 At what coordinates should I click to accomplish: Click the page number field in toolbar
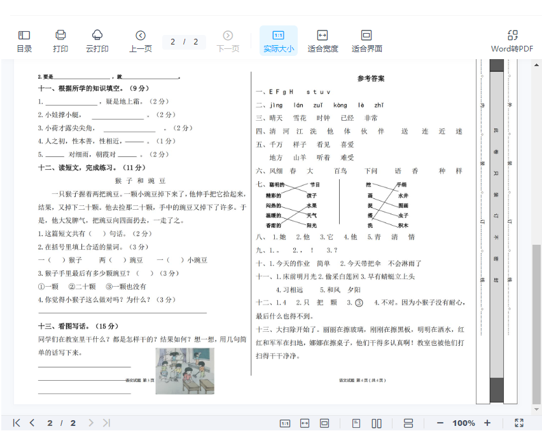(184, 41)
